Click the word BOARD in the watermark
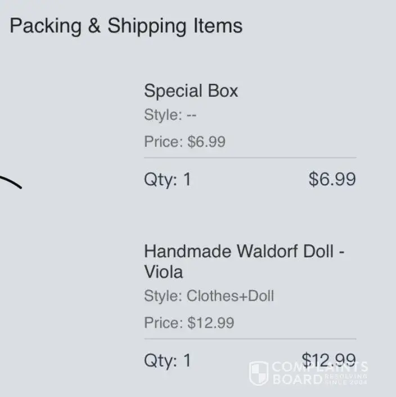The image size is (396, 397). [x=296, y=380]
